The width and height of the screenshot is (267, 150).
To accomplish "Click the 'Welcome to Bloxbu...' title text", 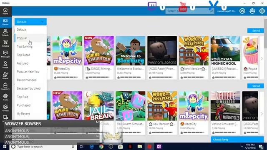I will (131, 69).
